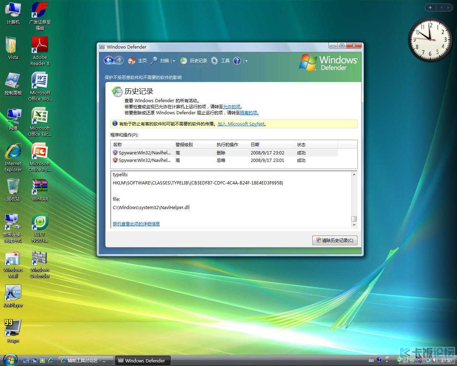The height and width of the screenshot is (366, 457).
Task: Select the spyware entry dated 23:01
Action: 224,160
